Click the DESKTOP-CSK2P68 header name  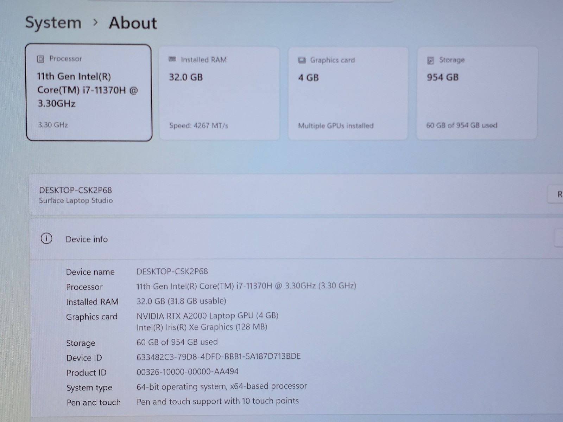tap(76, 190)
